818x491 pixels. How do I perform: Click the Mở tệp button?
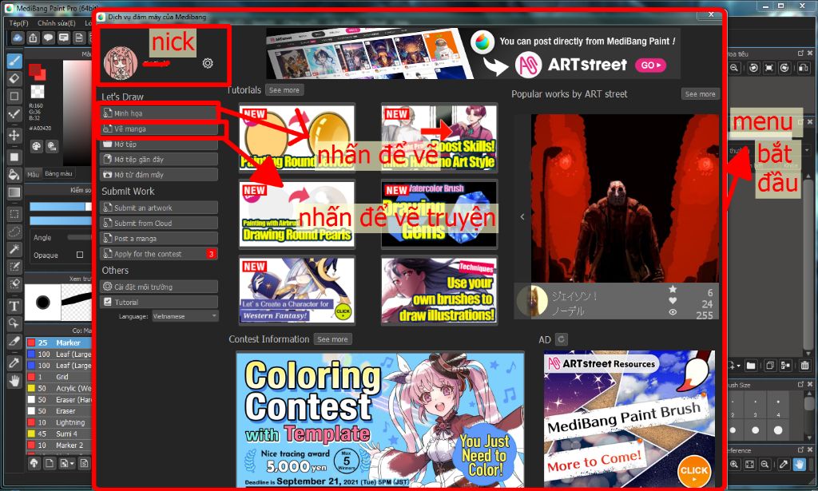click(x=159, y=144)
